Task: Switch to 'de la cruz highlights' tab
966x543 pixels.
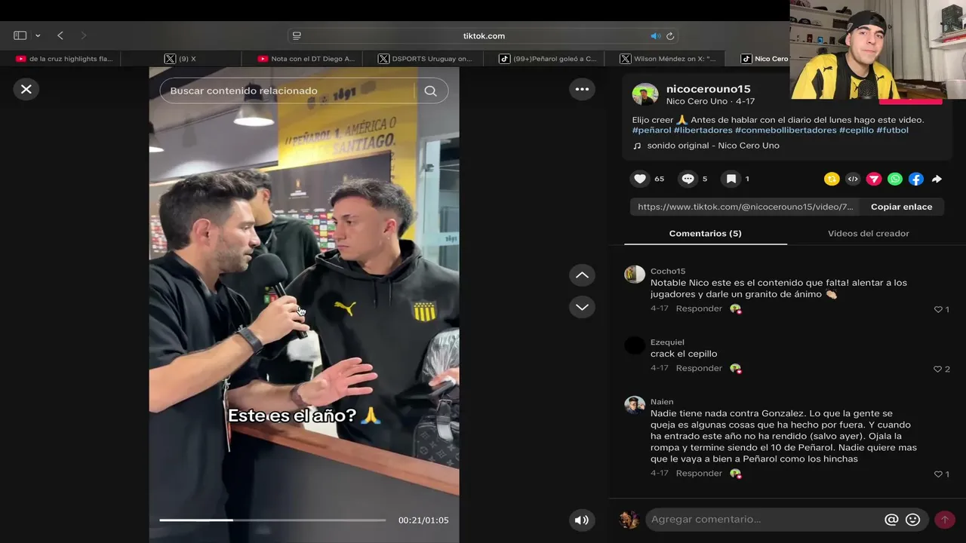Action: (x=64, y=59)
